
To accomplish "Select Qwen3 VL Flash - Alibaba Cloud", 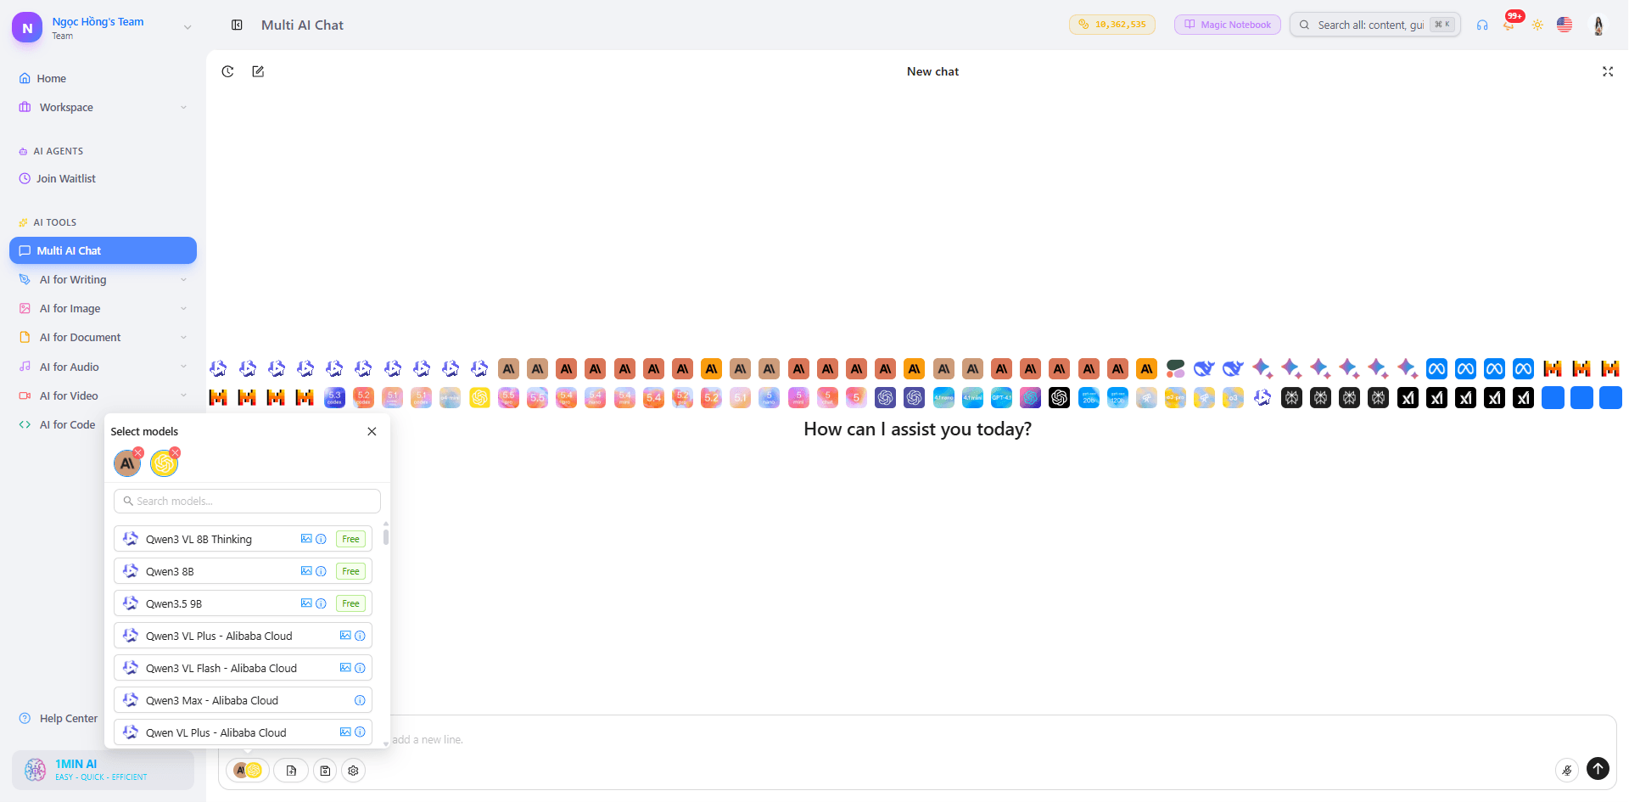I will click(243, 668).
